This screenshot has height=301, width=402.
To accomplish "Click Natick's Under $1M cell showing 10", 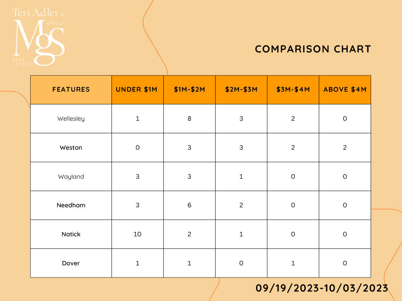I will pyautogui.click(x=137, y=234).
